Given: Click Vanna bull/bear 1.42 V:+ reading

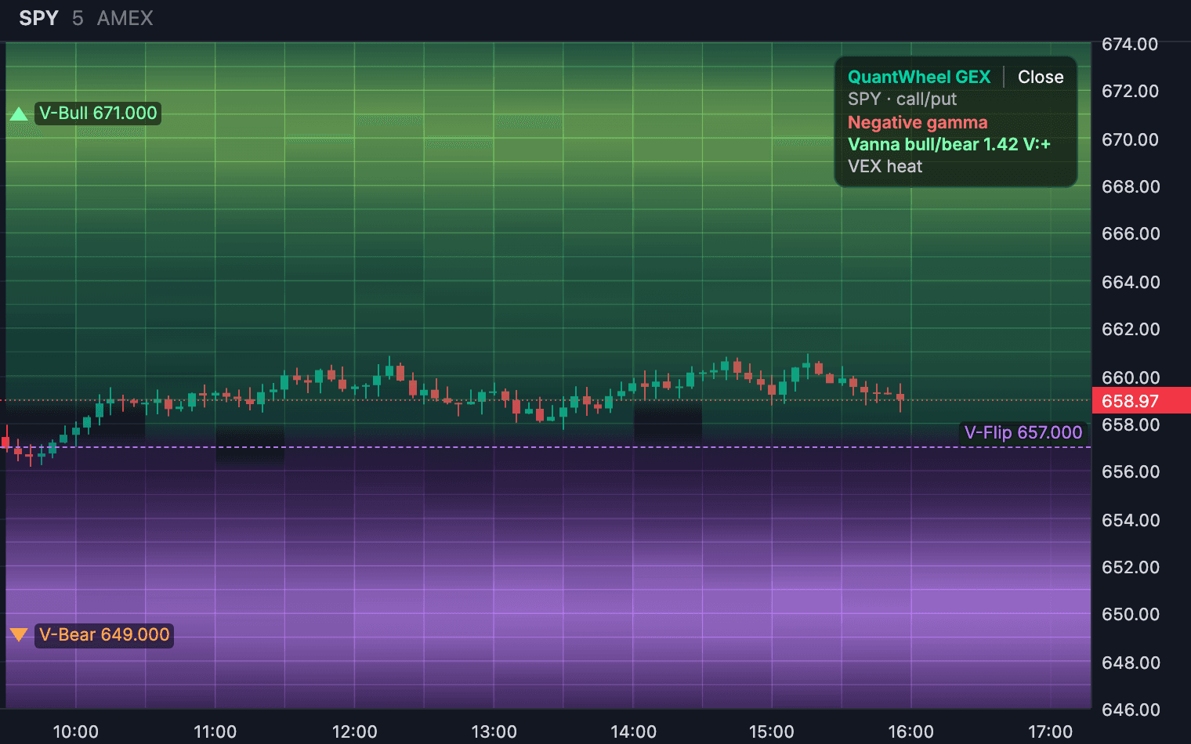Looking at the screenshot, I should (x=949, y=144).
